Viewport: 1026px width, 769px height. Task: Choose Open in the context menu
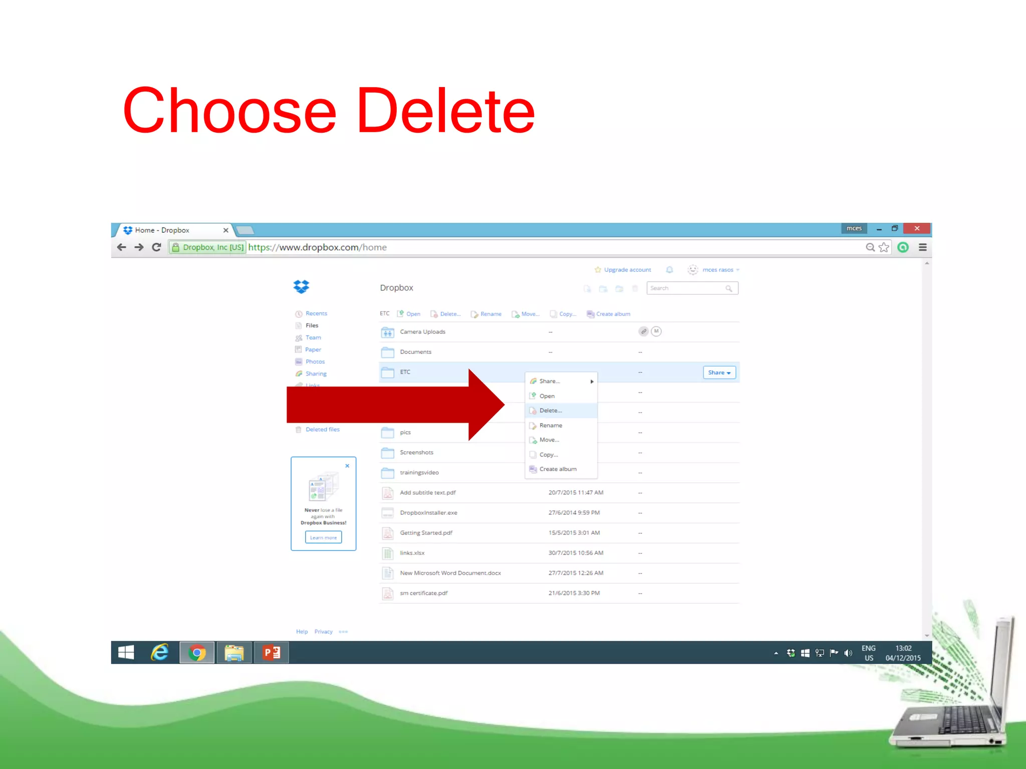pyautogui.click(x=562, y=396)
